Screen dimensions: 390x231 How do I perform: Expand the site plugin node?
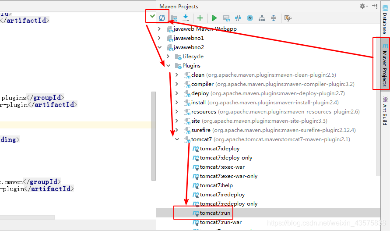coord(177,121)
